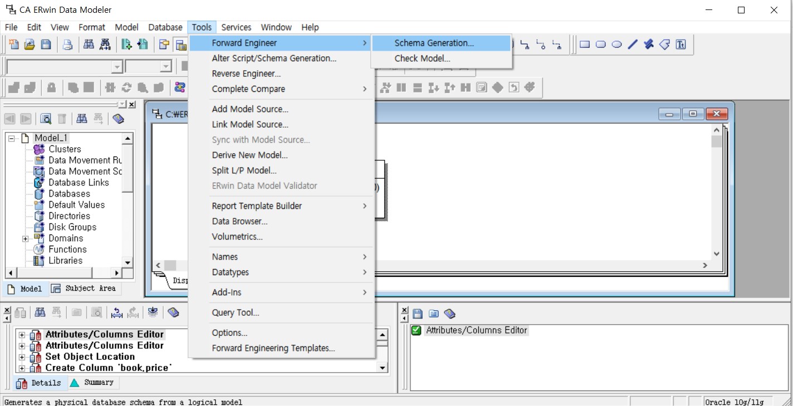This screenshot has width=793, height=406.
Task: Click the Save diskette icon in main toolbar
Action: pos(46,45)
